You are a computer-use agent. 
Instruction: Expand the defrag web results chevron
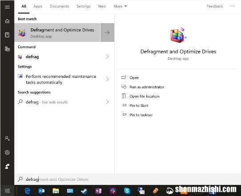pos(107,102)
